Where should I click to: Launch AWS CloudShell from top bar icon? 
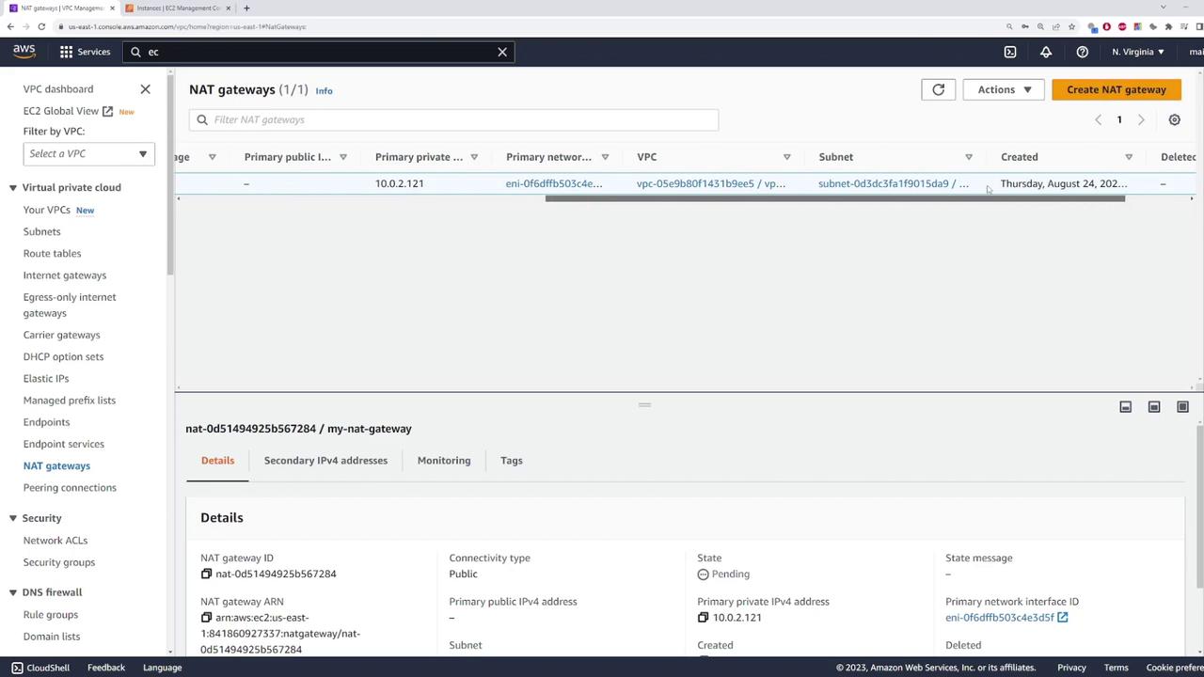(x=1010, y=52)
